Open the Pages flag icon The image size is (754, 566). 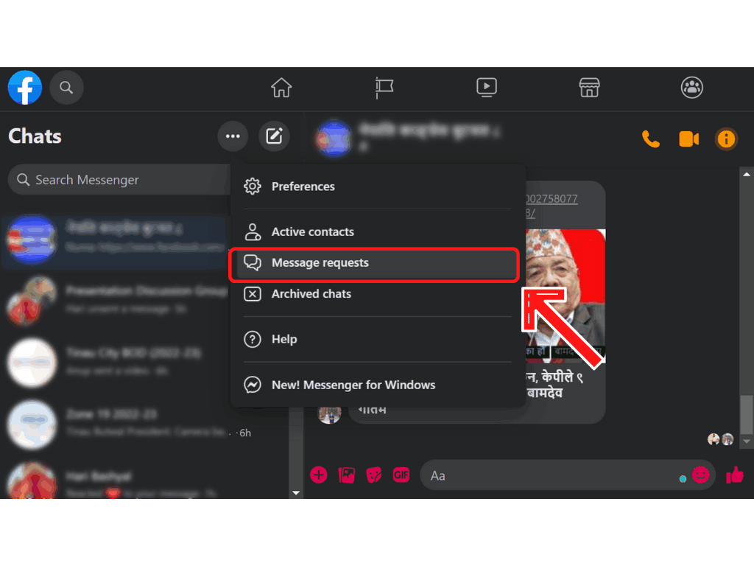click(384, 88)
